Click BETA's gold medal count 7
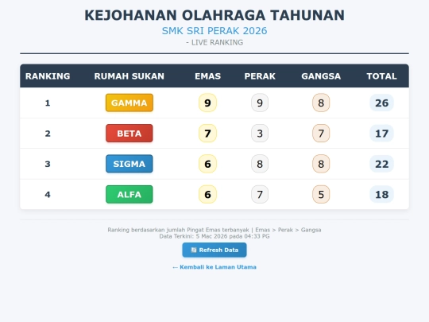The width and height of the screenshot is (429, 322). pyautogui.click(x=207, y=134)
